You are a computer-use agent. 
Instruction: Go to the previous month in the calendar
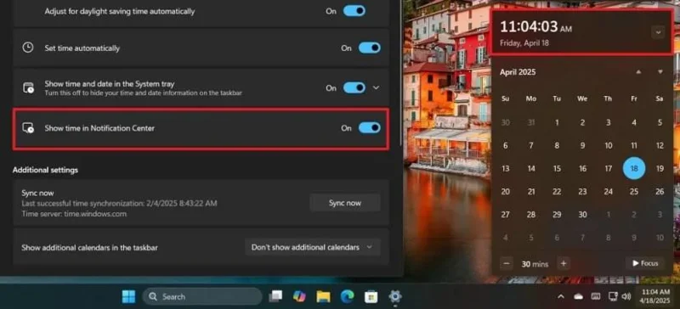click(638, 72)
